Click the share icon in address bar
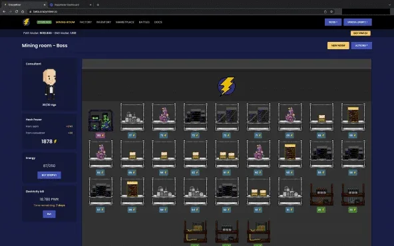The height and width of the screenshot is (246, 394). tap(325, 11)
